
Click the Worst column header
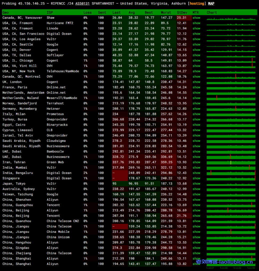point(166,12)
